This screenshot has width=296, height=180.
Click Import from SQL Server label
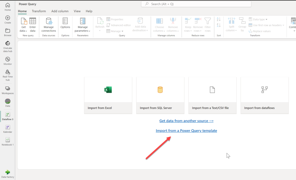[x=156, y=108]
